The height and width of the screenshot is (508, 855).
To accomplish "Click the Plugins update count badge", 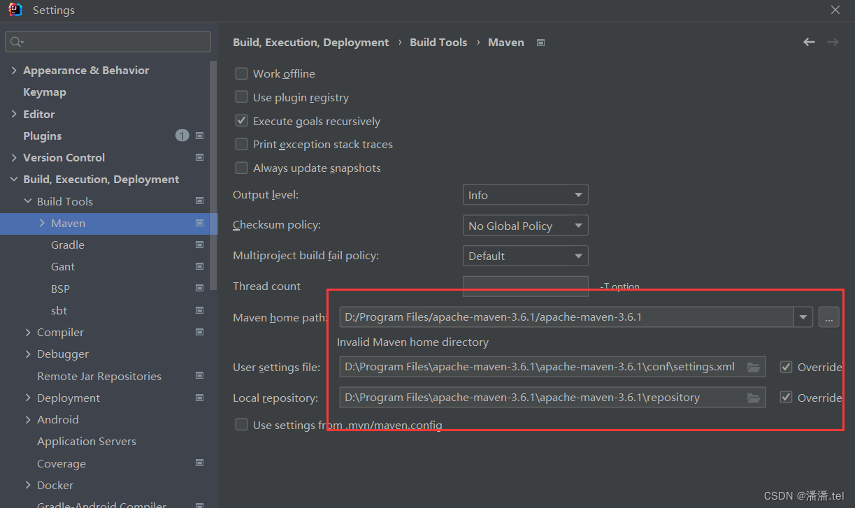I will 182,136.
